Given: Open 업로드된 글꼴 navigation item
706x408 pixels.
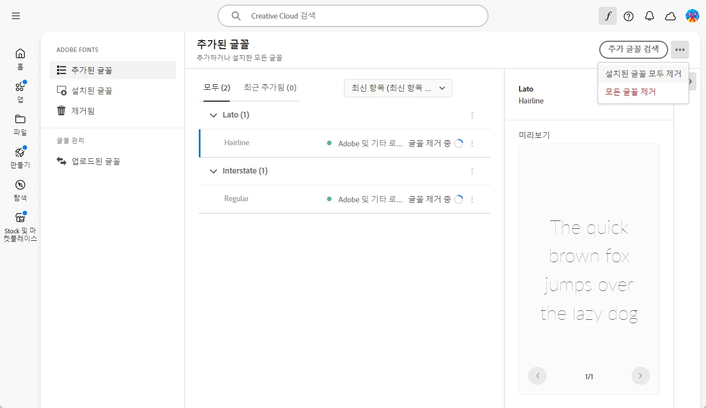Looking at the screenshot, I should [113, 161].
